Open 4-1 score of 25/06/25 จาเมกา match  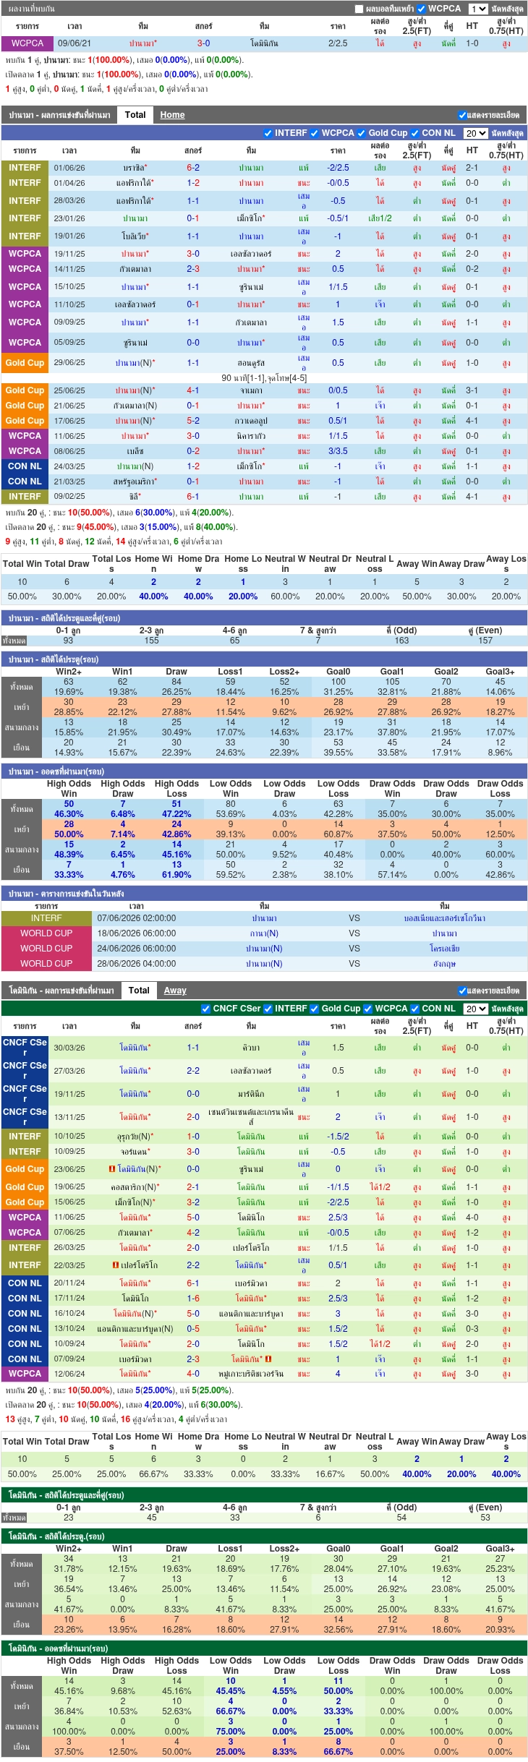coord(193,390)
